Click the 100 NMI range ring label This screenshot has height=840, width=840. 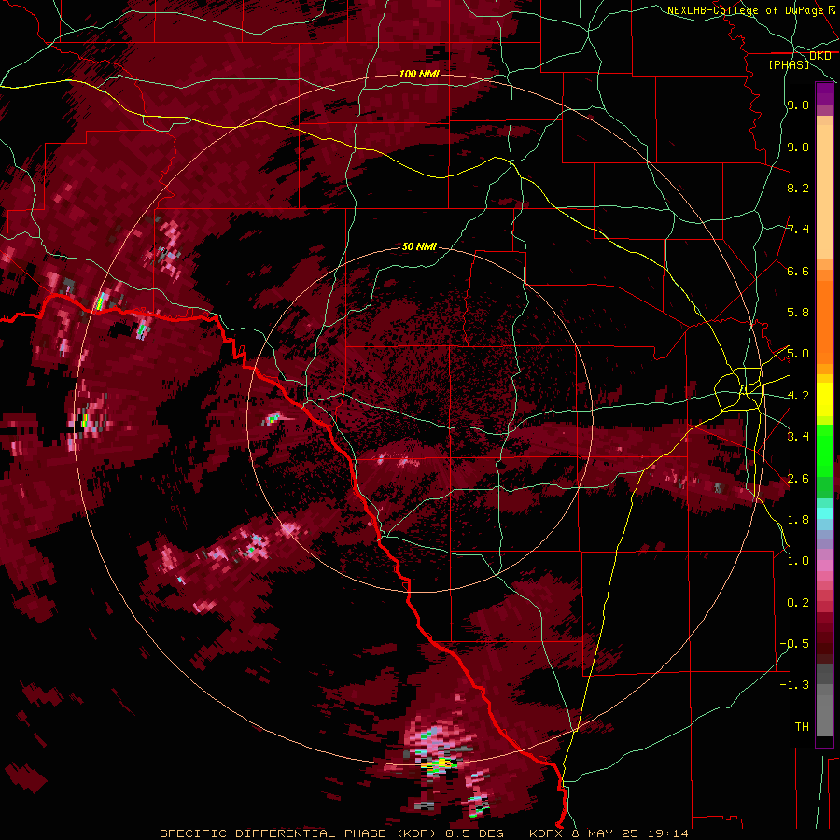point(419,74)
